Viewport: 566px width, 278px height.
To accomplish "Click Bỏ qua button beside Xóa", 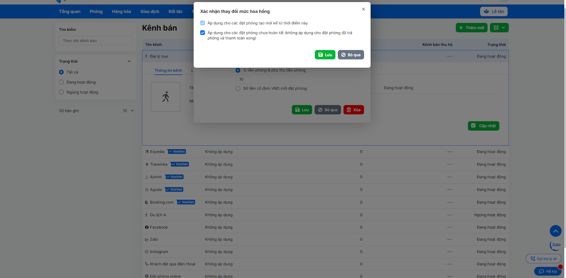I will click(x=328, y=110).
